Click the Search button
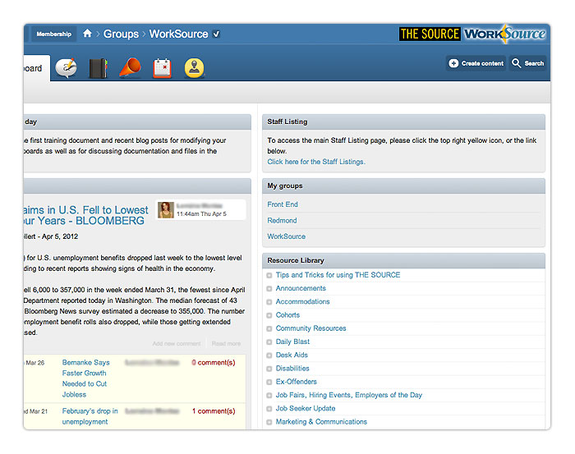This screenshot has height=454, width=575. (527, 63)
